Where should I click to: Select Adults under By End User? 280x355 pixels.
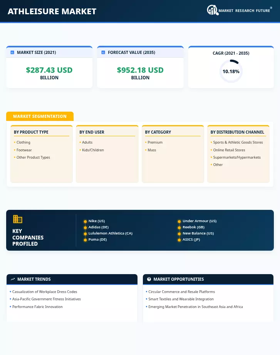[x=87, y=142]
